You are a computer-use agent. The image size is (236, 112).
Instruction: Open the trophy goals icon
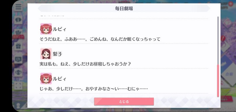pyautogui.click(x=18, y=72)
